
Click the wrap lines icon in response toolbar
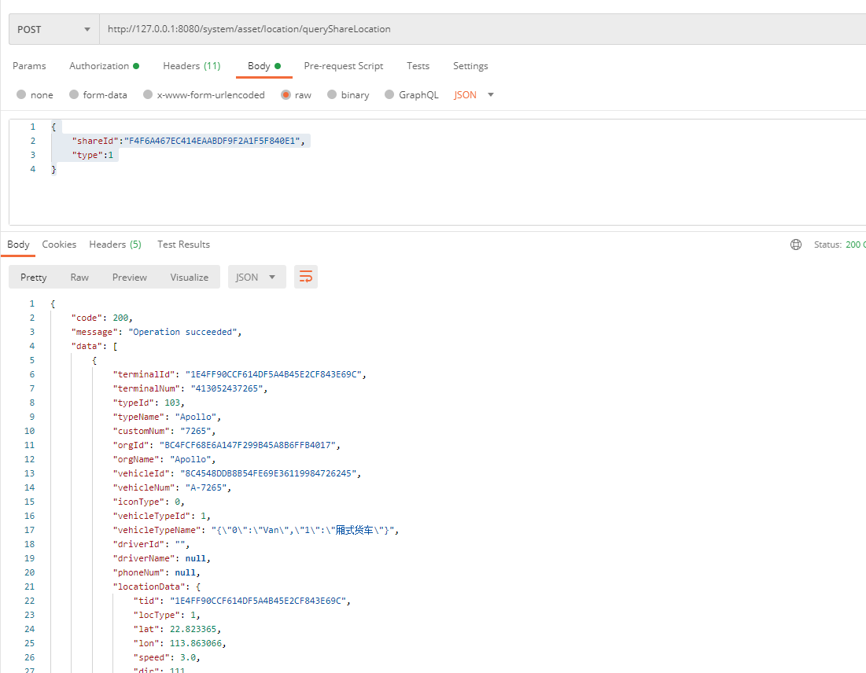pos(306,277)
